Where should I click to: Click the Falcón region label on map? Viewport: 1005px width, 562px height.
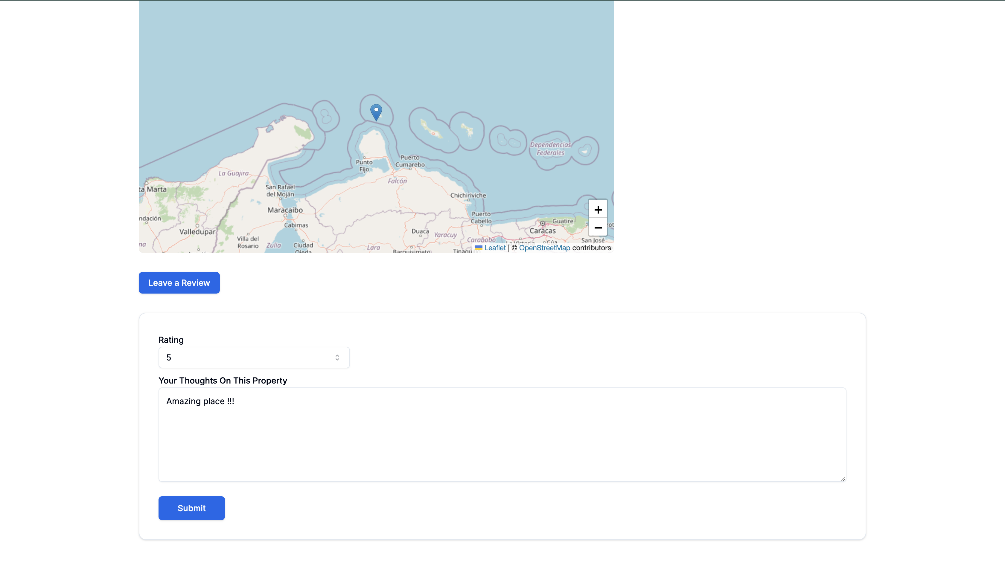tap(397, 181)
